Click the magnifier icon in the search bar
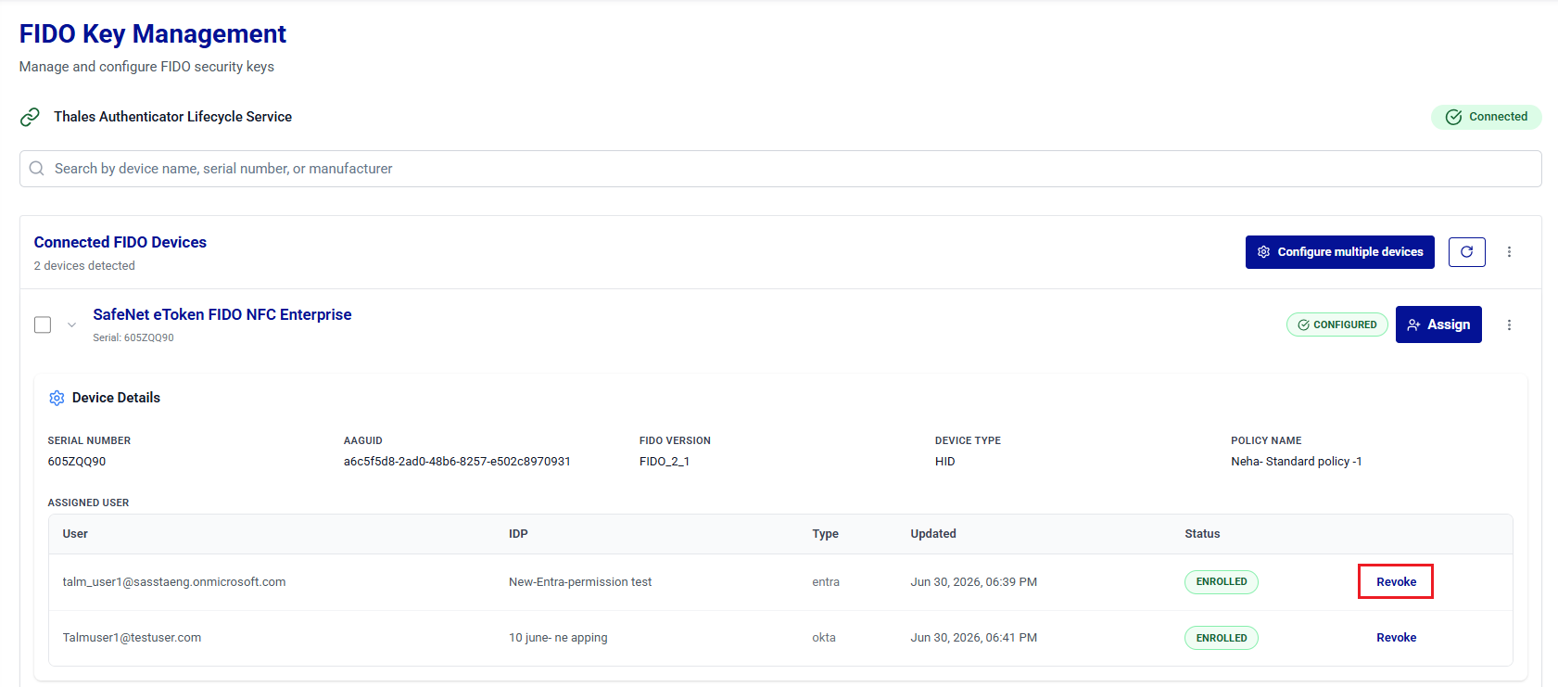 pos(37,169)
